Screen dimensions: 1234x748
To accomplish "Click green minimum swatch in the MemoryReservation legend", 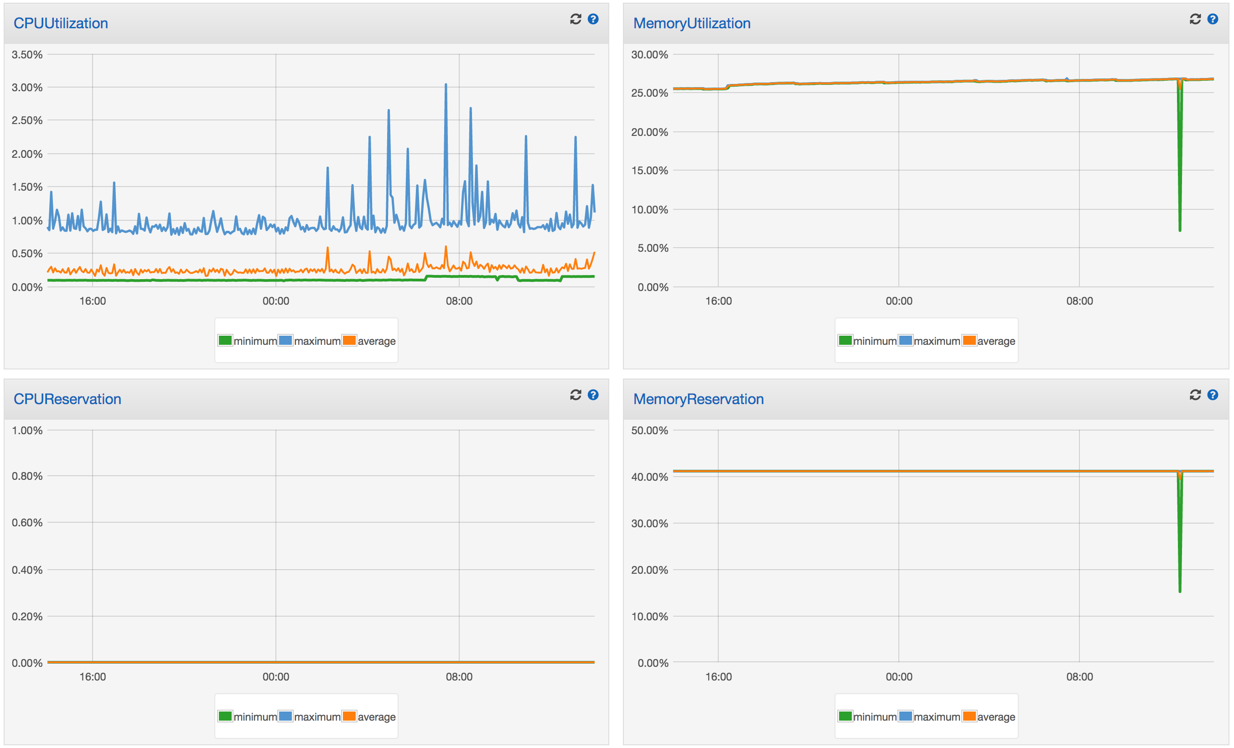I will point(845,717).
